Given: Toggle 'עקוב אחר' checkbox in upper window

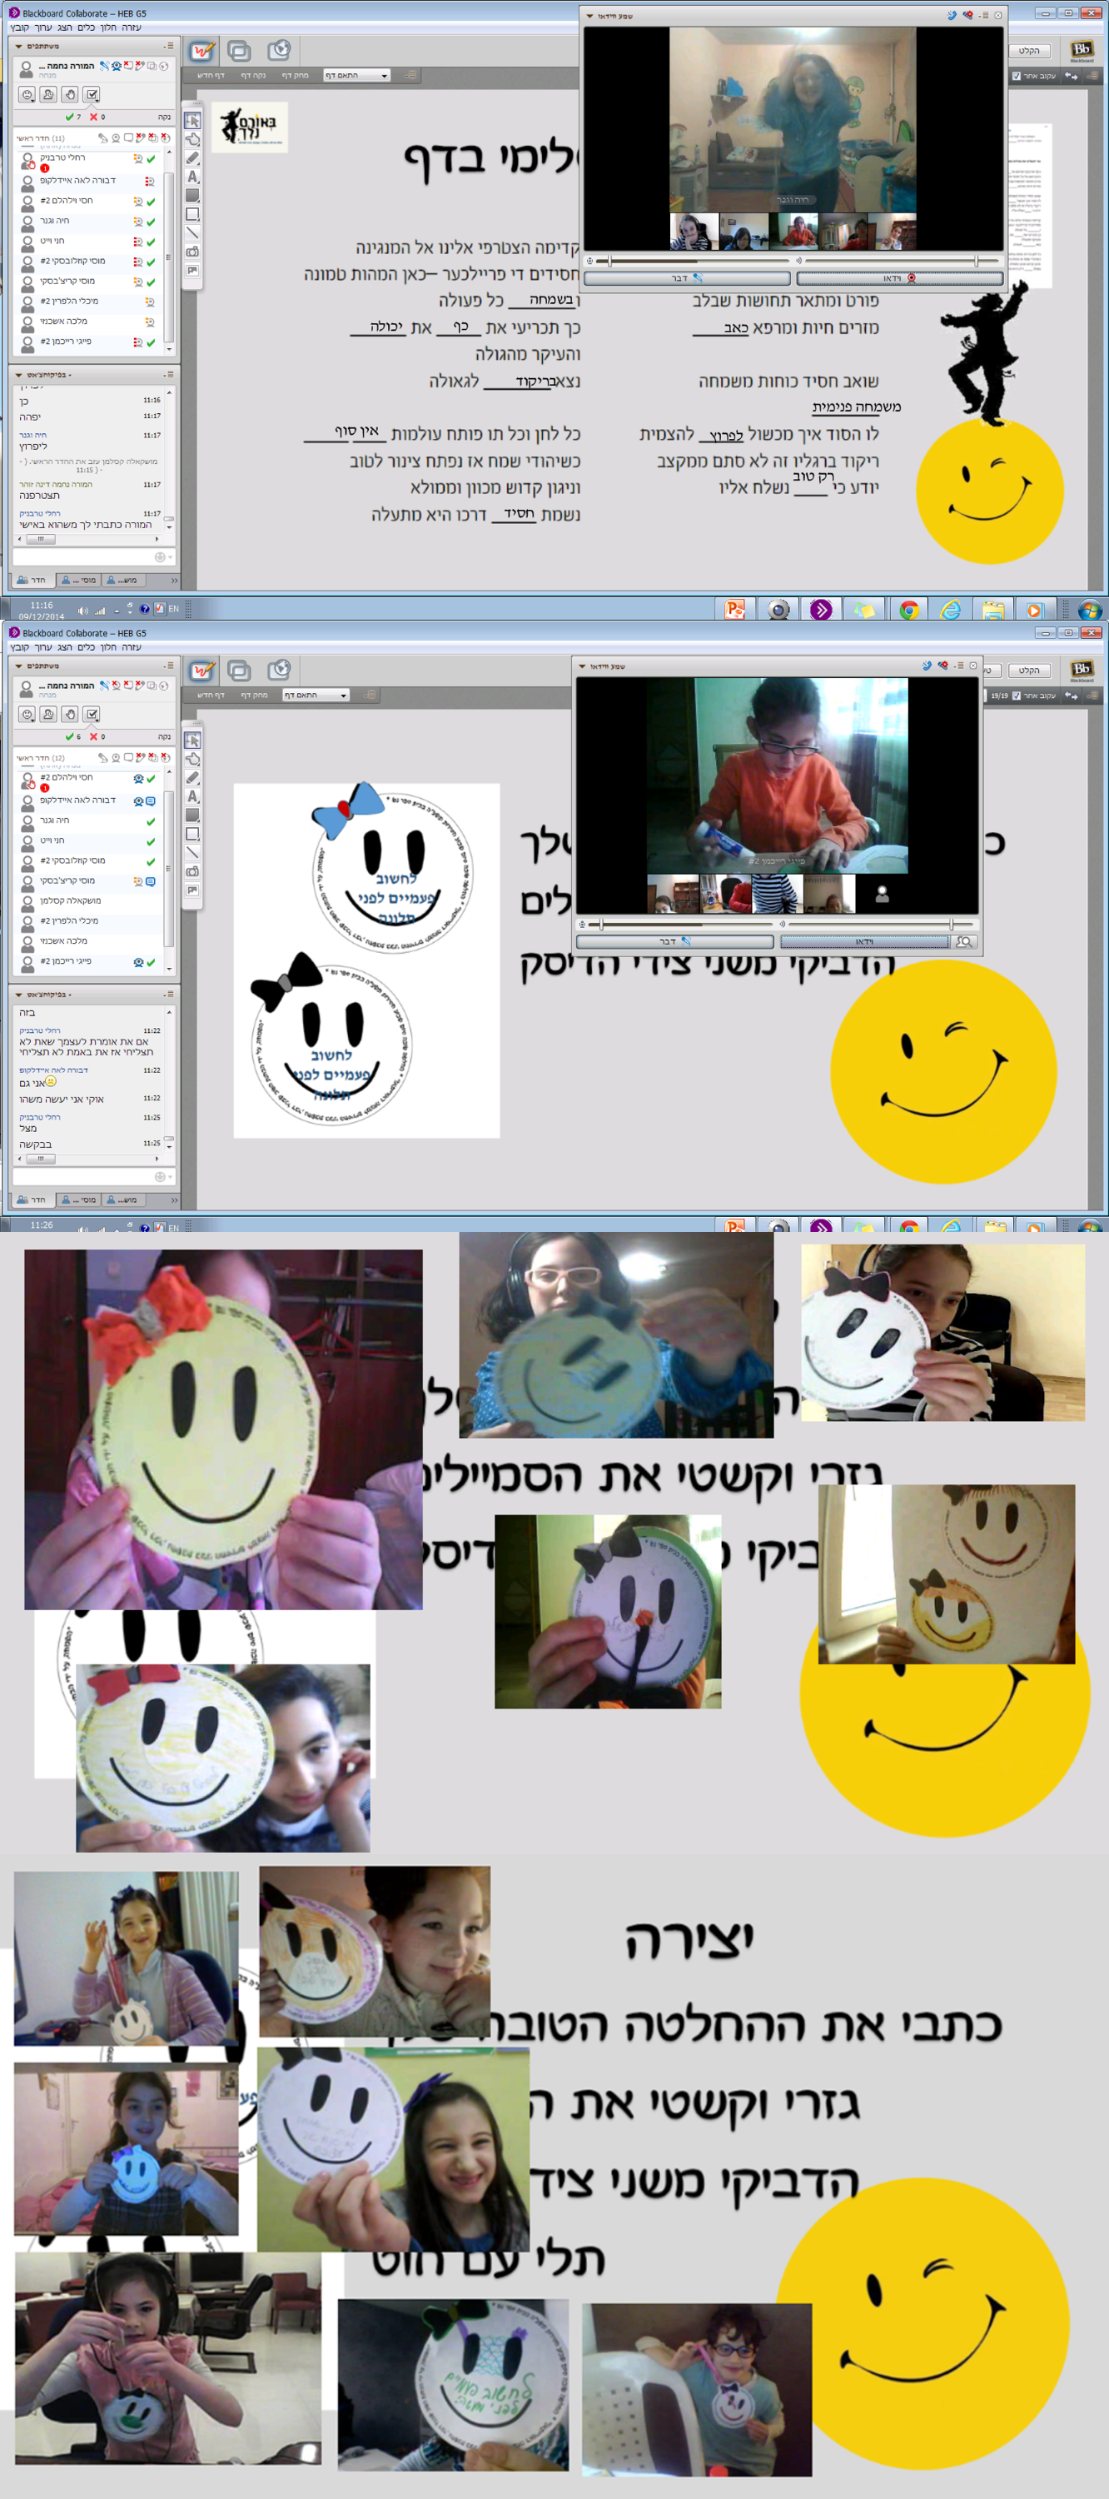Looking at the screenshot, I should [x=1016, y=76].
